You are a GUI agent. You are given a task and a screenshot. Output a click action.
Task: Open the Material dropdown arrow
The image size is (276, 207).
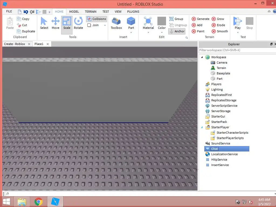148,33
